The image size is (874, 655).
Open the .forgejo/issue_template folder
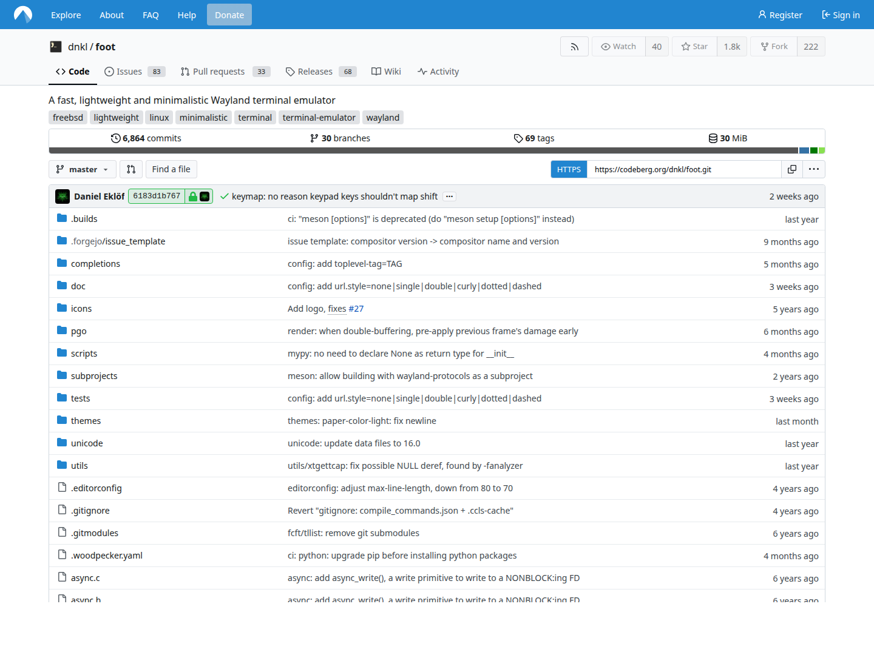click(118, 241)
